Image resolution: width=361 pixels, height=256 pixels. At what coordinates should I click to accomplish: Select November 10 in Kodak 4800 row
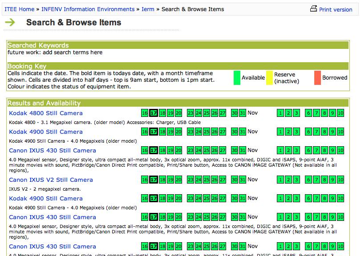341,113
